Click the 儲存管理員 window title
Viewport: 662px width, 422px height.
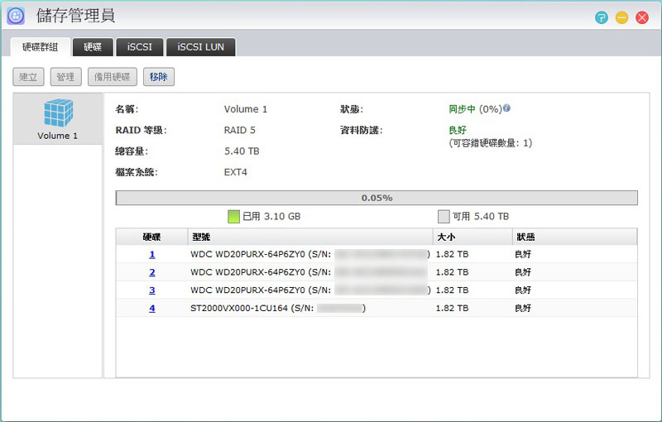pos(75,16)
